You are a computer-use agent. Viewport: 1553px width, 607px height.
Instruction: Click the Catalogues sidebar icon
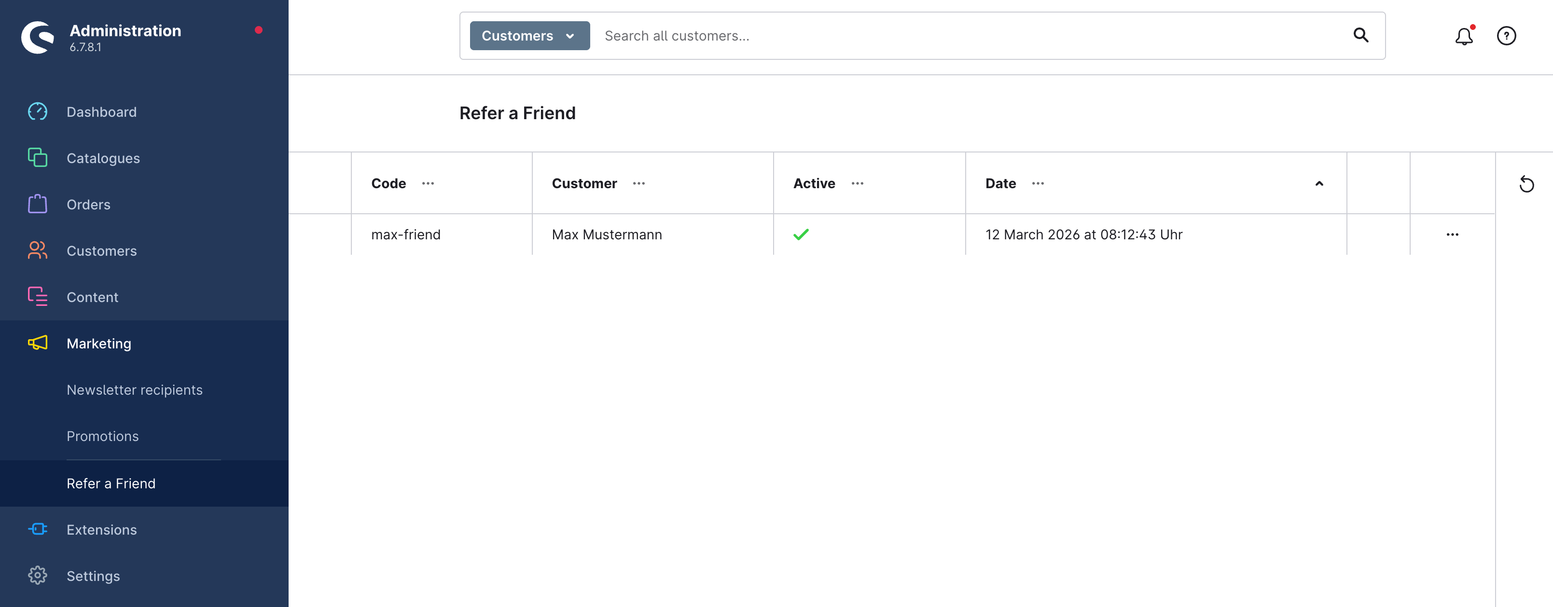pos(37,158)
